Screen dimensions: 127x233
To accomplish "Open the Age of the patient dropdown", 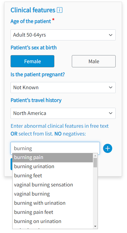I will (x=63, y=35).
